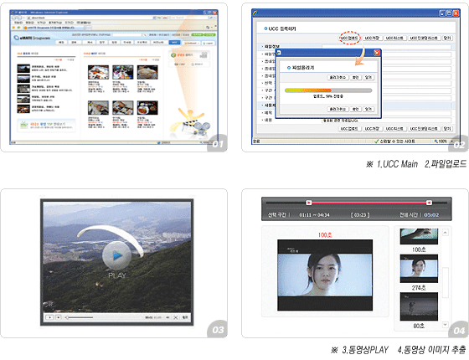Close the file upload popup with the red X
This screenshot has width=469, height=360.
click(x=377, y=53)
